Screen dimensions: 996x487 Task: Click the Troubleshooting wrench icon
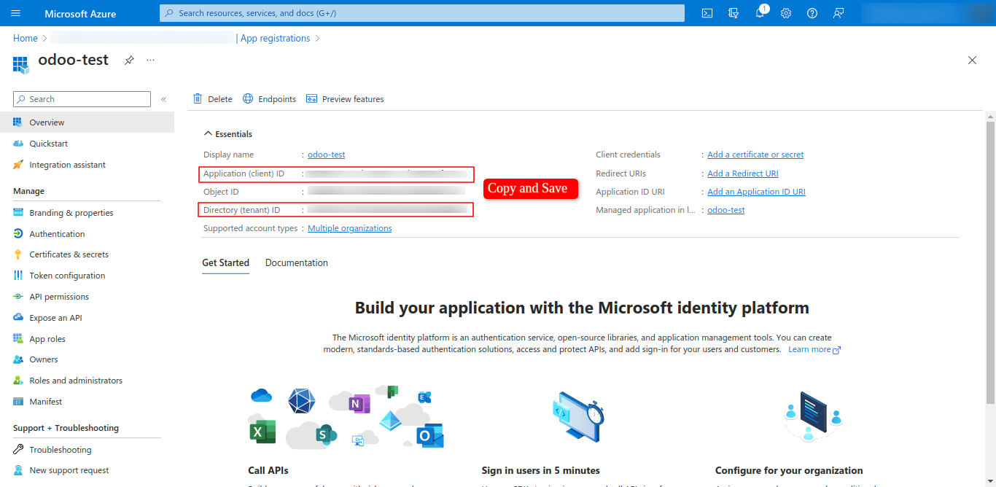tap(18, 450)
